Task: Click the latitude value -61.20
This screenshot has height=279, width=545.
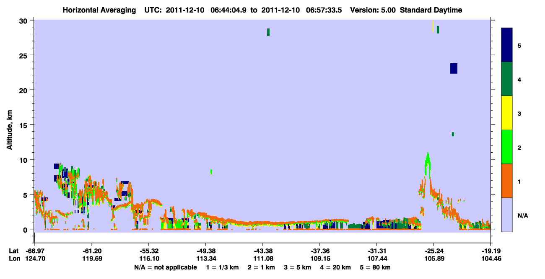Action: pos(91,251)
